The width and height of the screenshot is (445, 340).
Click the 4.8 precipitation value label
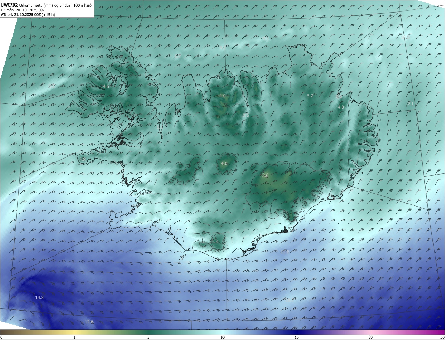(341, 107)
